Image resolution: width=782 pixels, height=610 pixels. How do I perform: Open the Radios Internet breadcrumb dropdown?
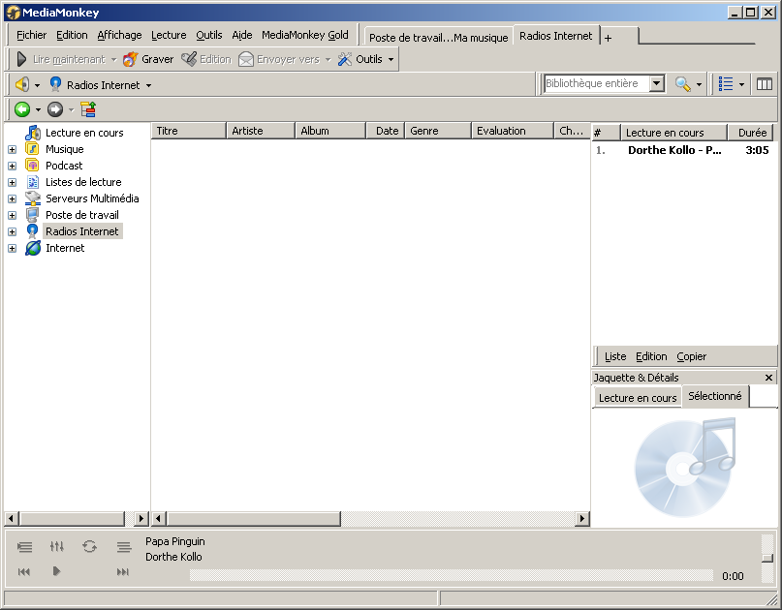point(148,85)
